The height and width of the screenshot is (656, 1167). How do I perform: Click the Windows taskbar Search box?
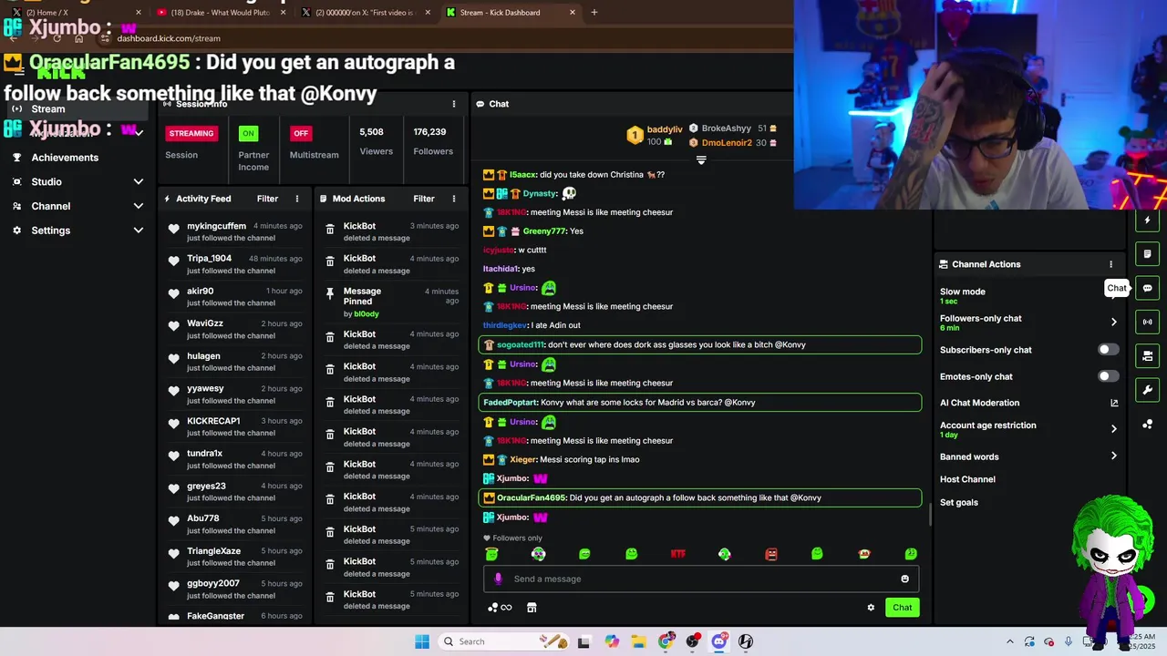pos(503,641)
